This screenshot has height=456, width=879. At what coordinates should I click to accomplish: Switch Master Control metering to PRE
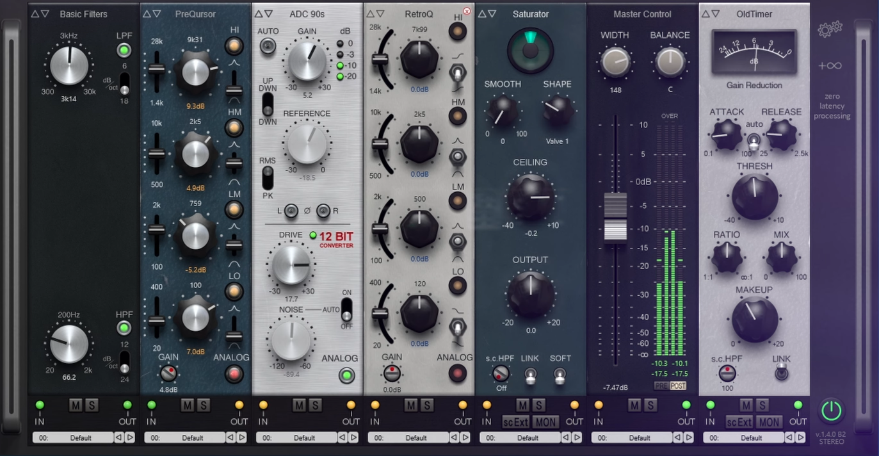coord(661,386)
